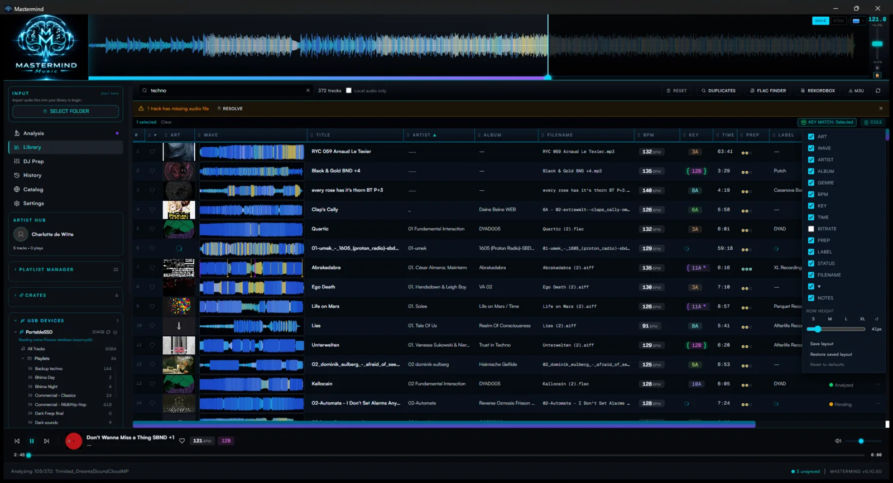
Task: Click the RESET button
Action: coord(676,90)
